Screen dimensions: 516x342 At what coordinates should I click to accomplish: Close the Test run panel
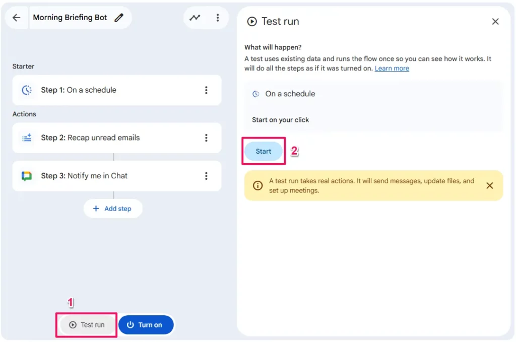pos(495,21)
